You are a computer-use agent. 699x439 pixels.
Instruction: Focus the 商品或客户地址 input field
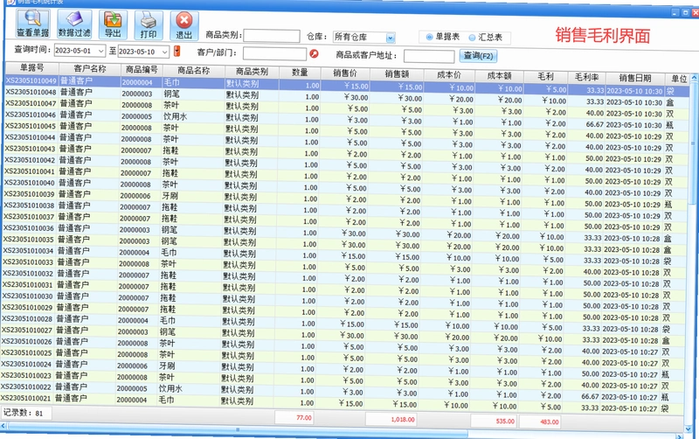click(429, 56)
